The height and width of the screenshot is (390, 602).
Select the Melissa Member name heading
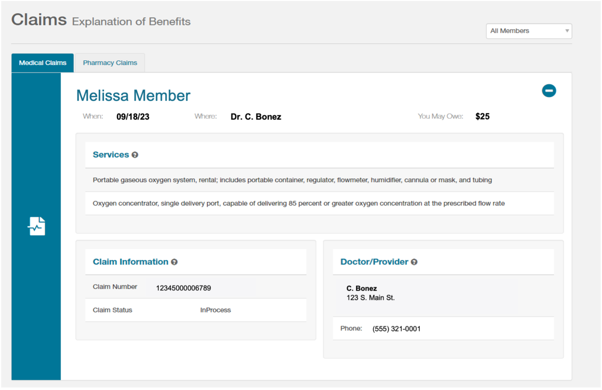[x=133, y=96]
